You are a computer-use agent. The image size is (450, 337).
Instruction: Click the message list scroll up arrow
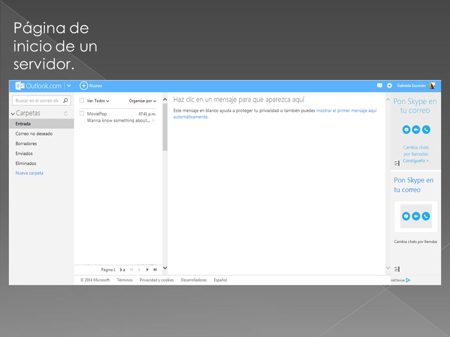coord(165,100)
